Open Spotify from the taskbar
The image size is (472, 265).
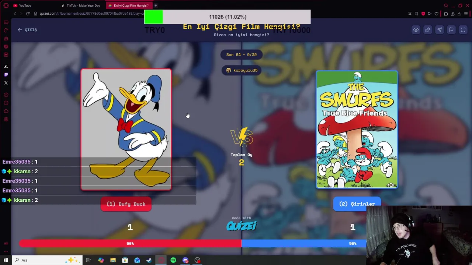[173, 260]
